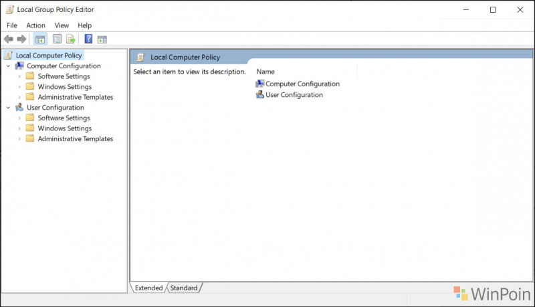This screenshot has width=535, height=307.
Task: Click folder icon of Administrative Templates under Computer Configuration
Action: click(x=30, y=96)
